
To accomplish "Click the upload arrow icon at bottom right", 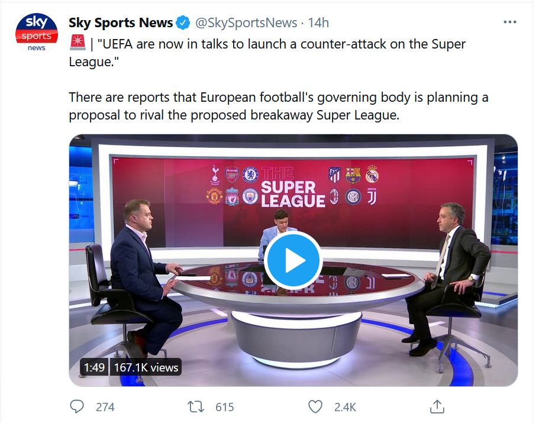I will pos(438,406).
